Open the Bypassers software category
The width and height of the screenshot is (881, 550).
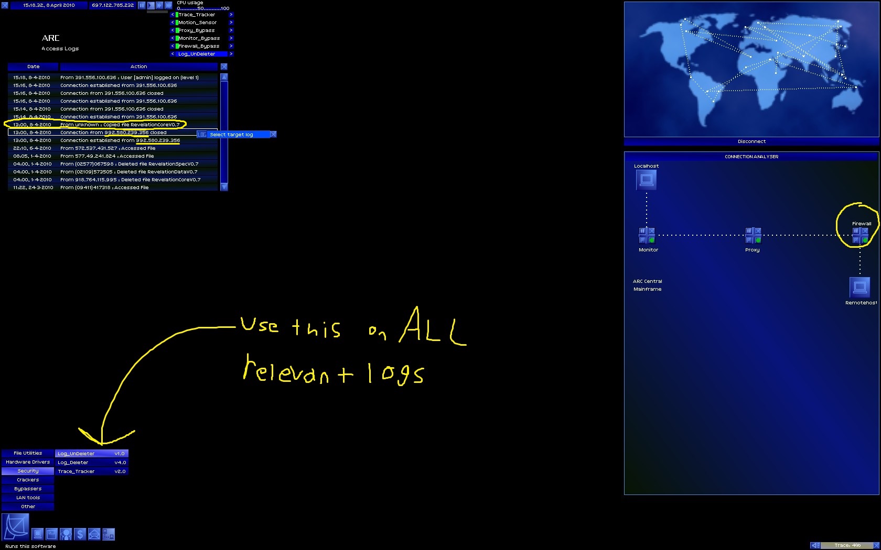pyautogui.click(x=28, y=489)
